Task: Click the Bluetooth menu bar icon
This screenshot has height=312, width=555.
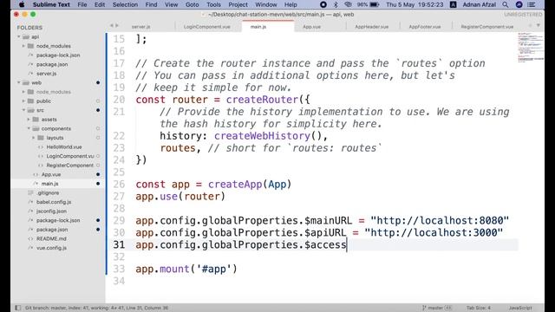Action: [x=336, y=4]
